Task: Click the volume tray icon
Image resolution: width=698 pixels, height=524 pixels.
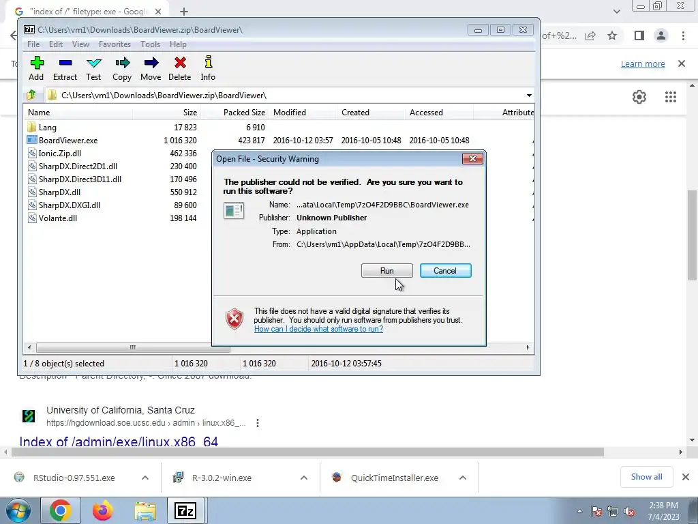Action: coord(629,512)
